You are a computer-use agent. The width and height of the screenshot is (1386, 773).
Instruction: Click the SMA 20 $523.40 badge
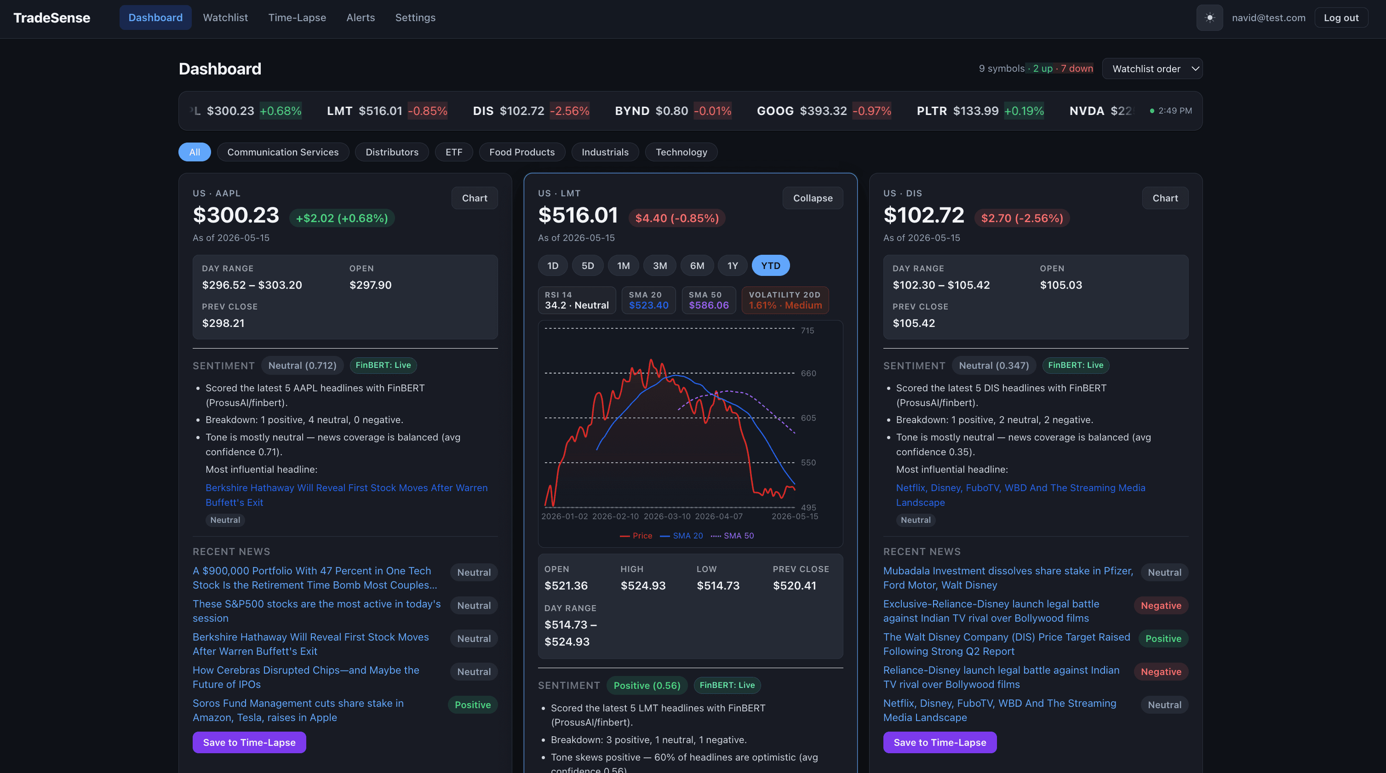(648, 300)
